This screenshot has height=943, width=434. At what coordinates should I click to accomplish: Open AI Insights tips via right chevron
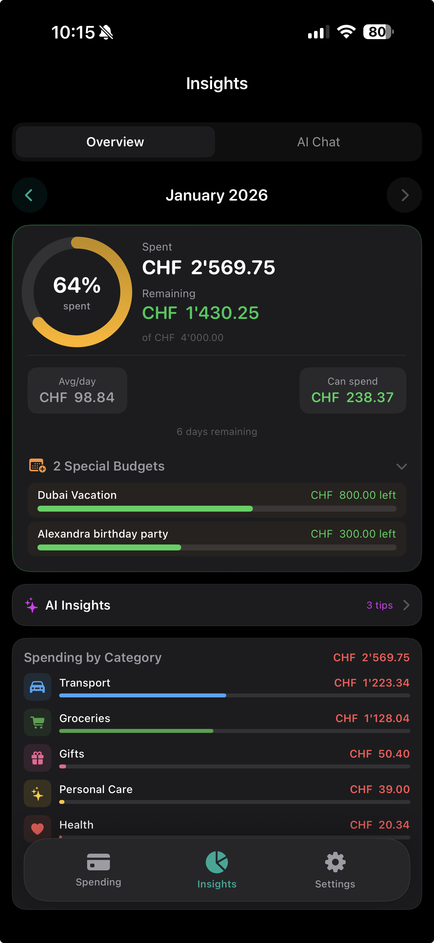click(406, 605)
